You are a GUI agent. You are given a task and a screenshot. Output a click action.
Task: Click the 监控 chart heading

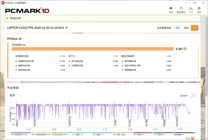click(12, 95)
